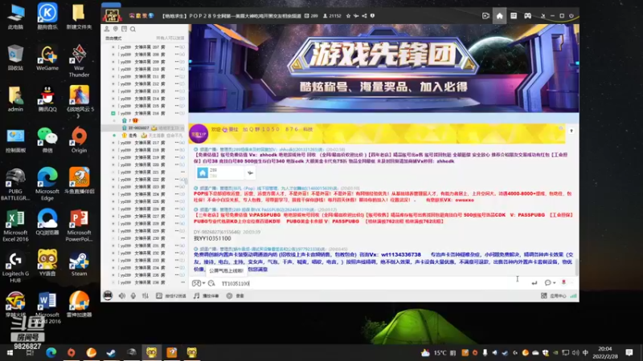Open the 自由模式 speaking mode selector
This screenshot has width=643, height=361.
click(x=113, y=38)
